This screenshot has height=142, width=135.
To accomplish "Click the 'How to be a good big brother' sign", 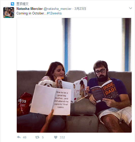I will tap(50, 100).
